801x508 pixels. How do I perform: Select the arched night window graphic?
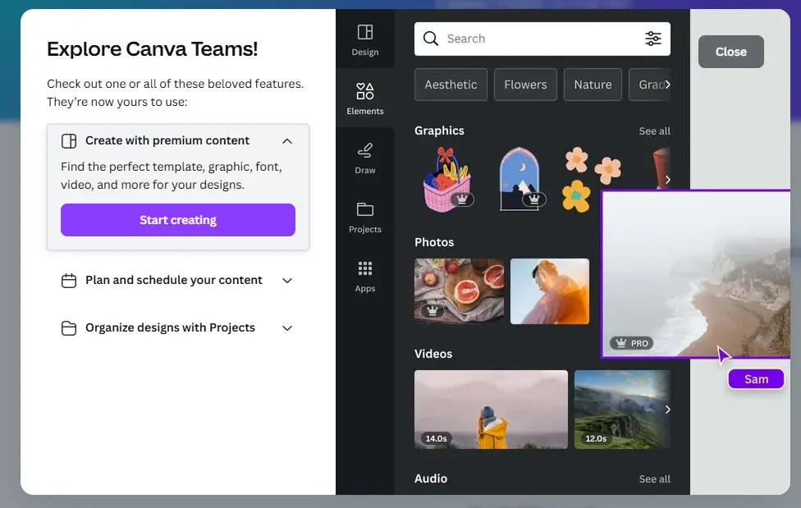coord(520,180)
